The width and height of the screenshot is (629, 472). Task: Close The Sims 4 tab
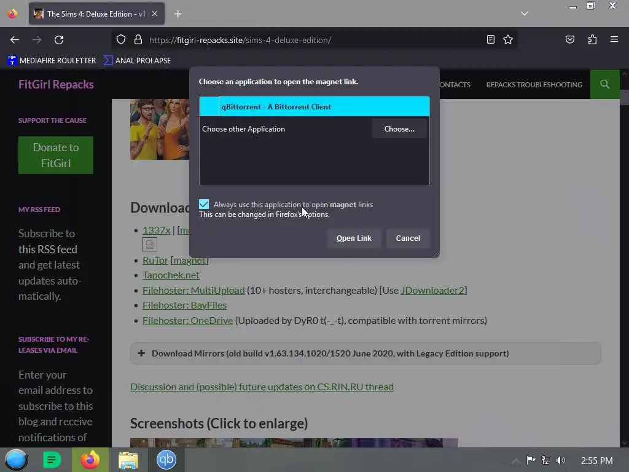pyautogui.click(x=155, y=14)
